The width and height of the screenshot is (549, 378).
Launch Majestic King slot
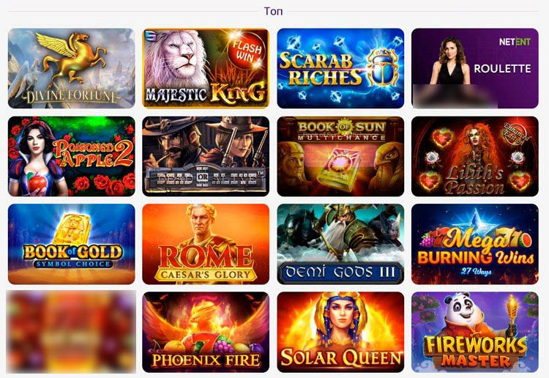(x=206, y=68)
